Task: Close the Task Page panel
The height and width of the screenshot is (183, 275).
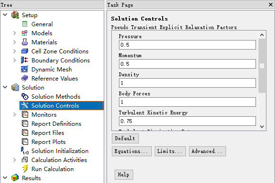Action: (x=271, y=5)
